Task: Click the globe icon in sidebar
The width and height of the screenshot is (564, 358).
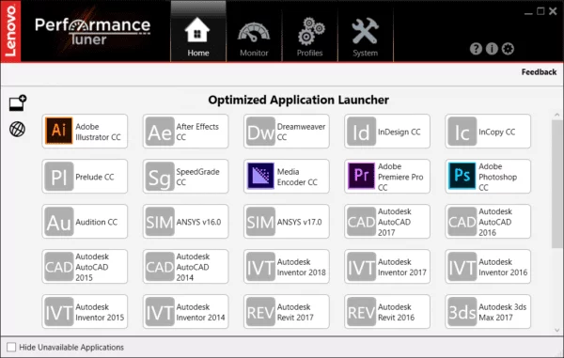Action: 17,129
